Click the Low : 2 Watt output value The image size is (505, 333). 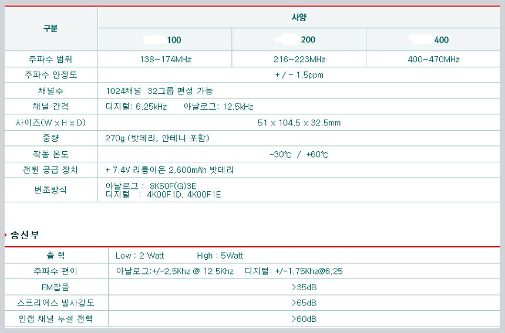[x=140, y=256]
